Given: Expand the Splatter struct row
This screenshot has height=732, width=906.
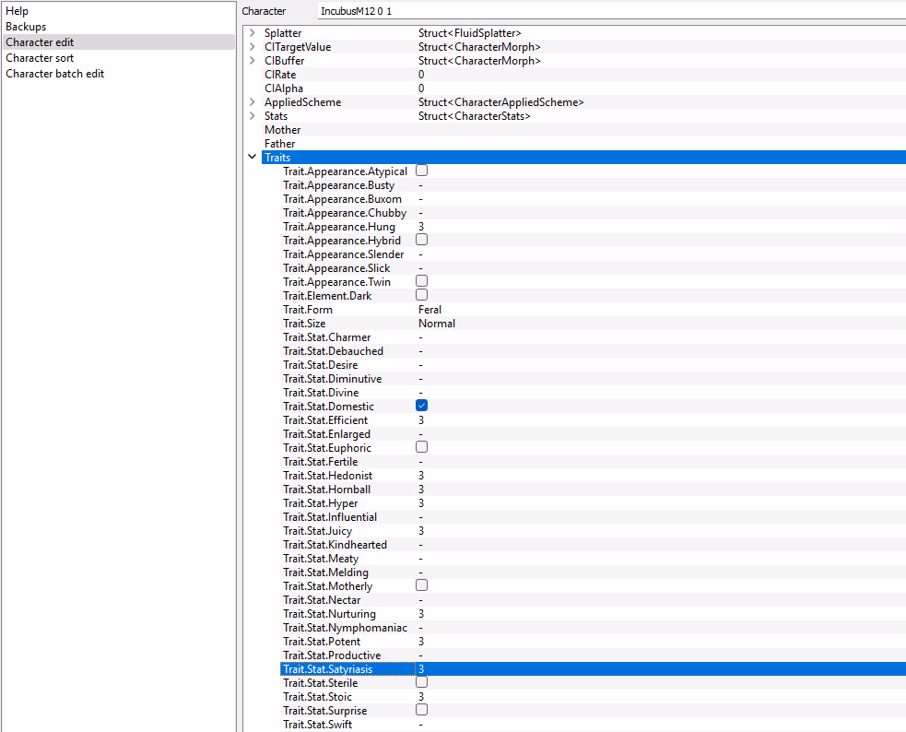Looking at the screenshot, I should pos(253,33).
